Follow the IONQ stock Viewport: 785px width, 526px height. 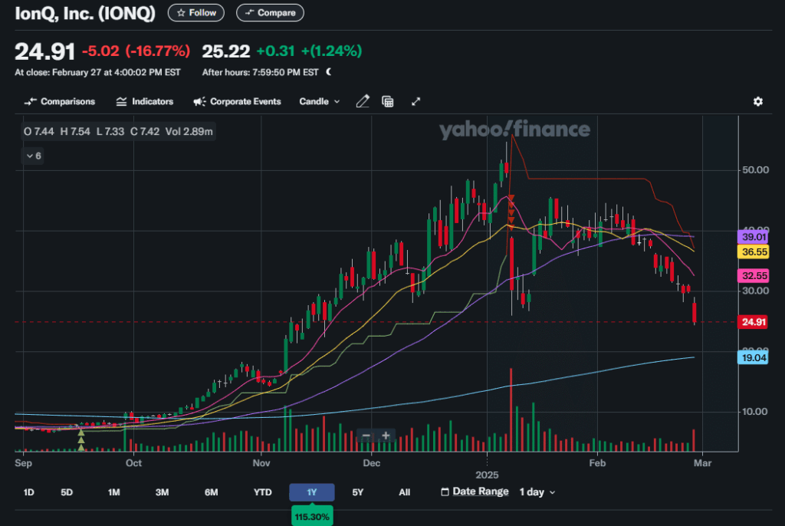pyautogui.click(x=196, y=13)
